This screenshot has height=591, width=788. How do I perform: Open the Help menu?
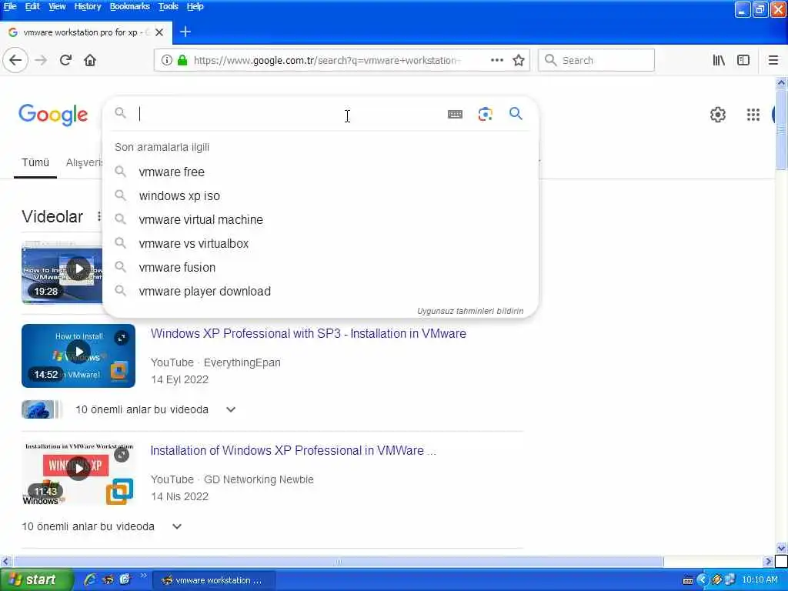tap(195, 6)
